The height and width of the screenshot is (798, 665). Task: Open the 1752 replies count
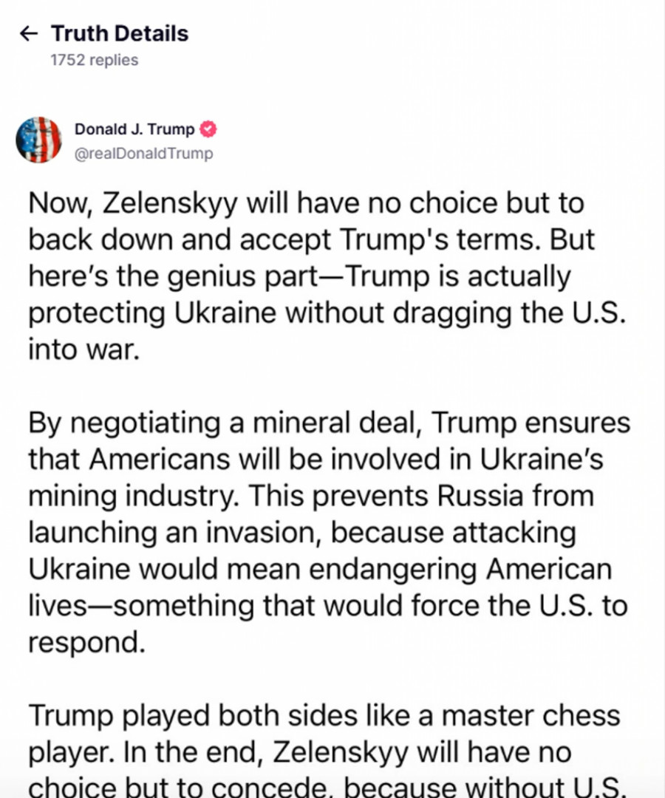(x=94, y=61)
